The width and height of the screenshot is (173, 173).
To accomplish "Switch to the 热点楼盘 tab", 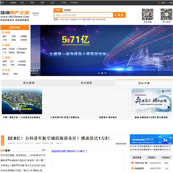I will point(86,83).
